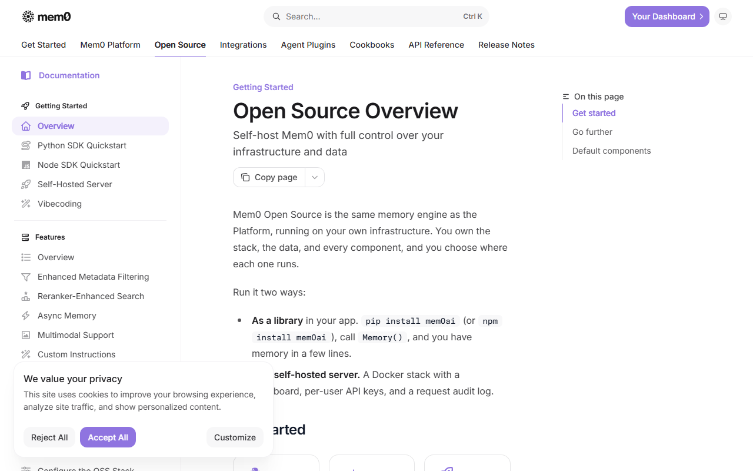753x471 pixels.
Task: Jump to the Go further section
Action: tap(592, 132)
